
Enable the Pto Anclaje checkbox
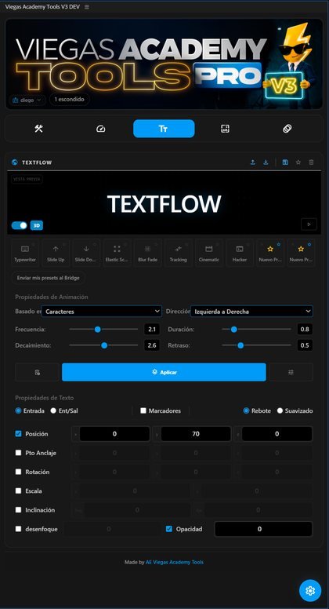(x=18, y=453)
